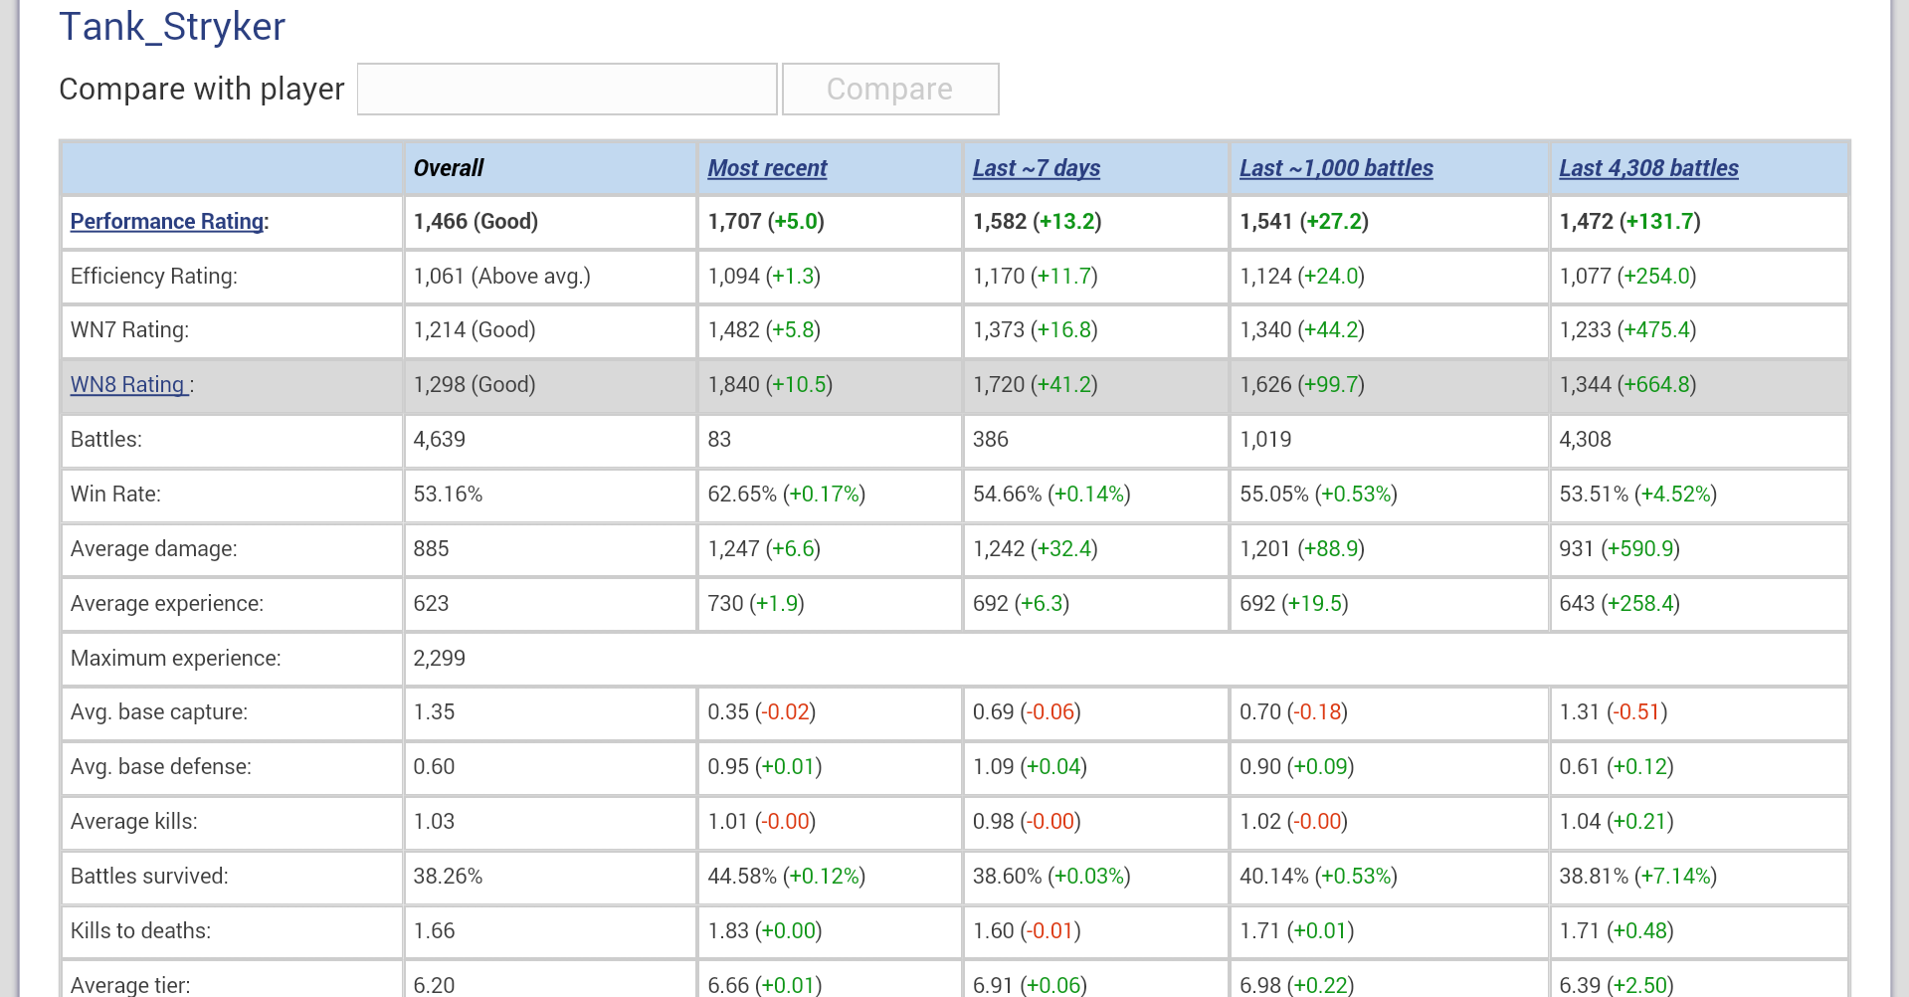Click the WN7 Rating row label
This screenshot has width=1909, height=997.
coord(129,329)
